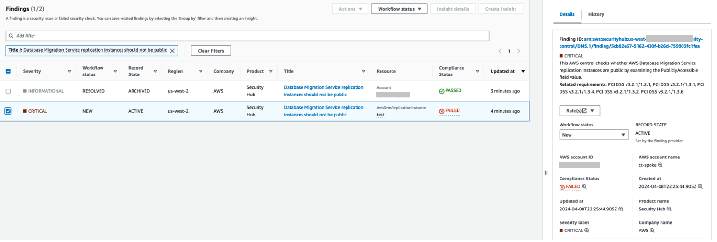Open the Finding ID ARN link
This screenshot has width=717, height=242.
[x=630, y=42]
